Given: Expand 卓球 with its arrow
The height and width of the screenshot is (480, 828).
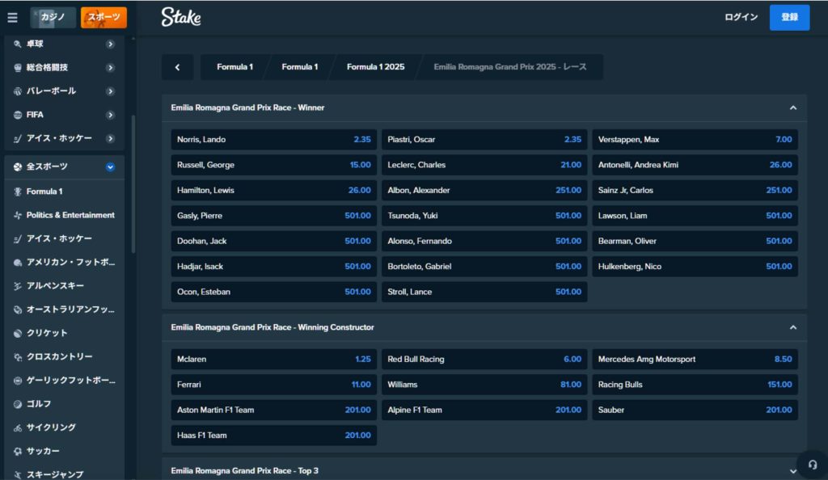Looking at the screenshot, I should pyautogui.click(x=110, y=44).
